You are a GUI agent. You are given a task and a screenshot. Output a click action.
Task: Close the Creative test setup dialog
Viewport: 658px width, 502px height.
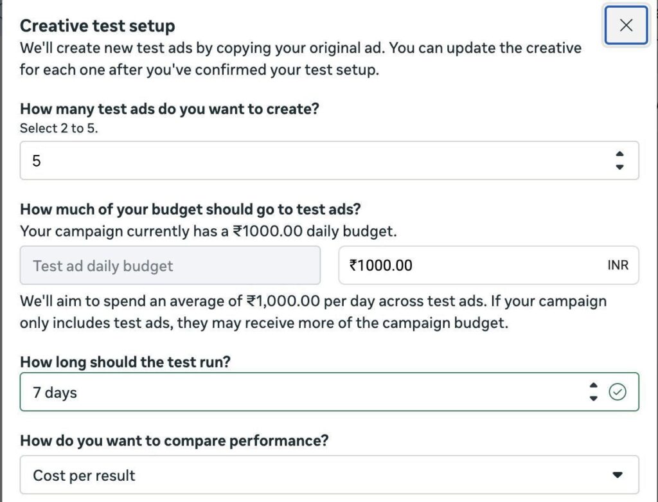pyautogui.click(x=626, y=25)
